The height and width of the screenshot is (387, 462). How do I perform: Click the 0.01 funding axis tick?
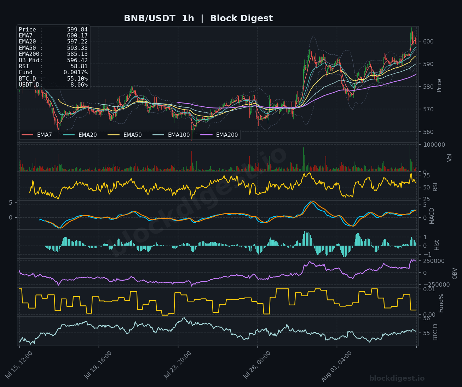point(429,289)
